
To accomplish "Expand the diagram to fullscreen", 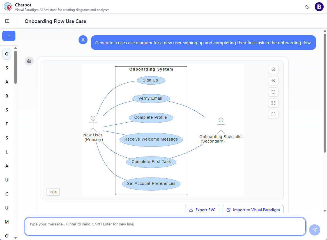I will (273, 103).
